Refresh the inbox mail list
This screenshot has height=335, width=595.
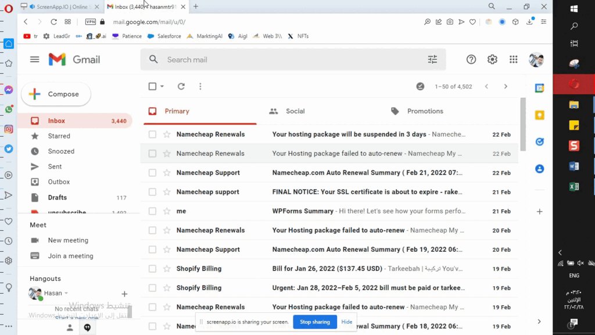click(x=181, y=86)
